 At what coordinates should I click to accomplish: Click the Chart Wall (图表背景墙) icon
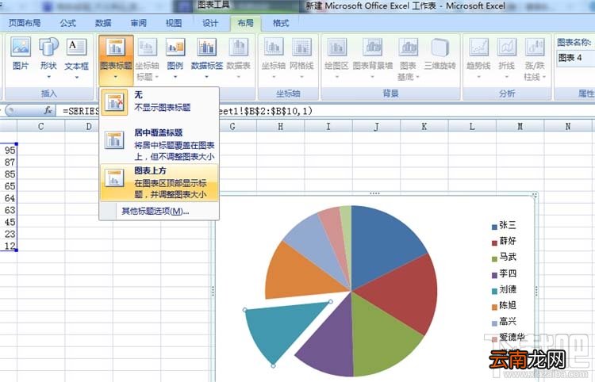pyautogui.click(x=372, y=47)
